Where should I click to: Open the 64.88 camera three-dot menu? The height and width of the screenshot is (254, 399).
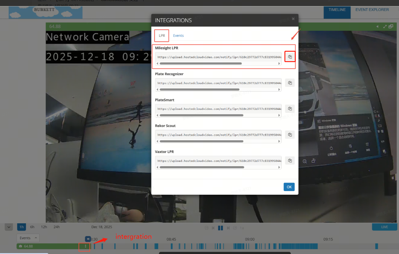[85, 246]
